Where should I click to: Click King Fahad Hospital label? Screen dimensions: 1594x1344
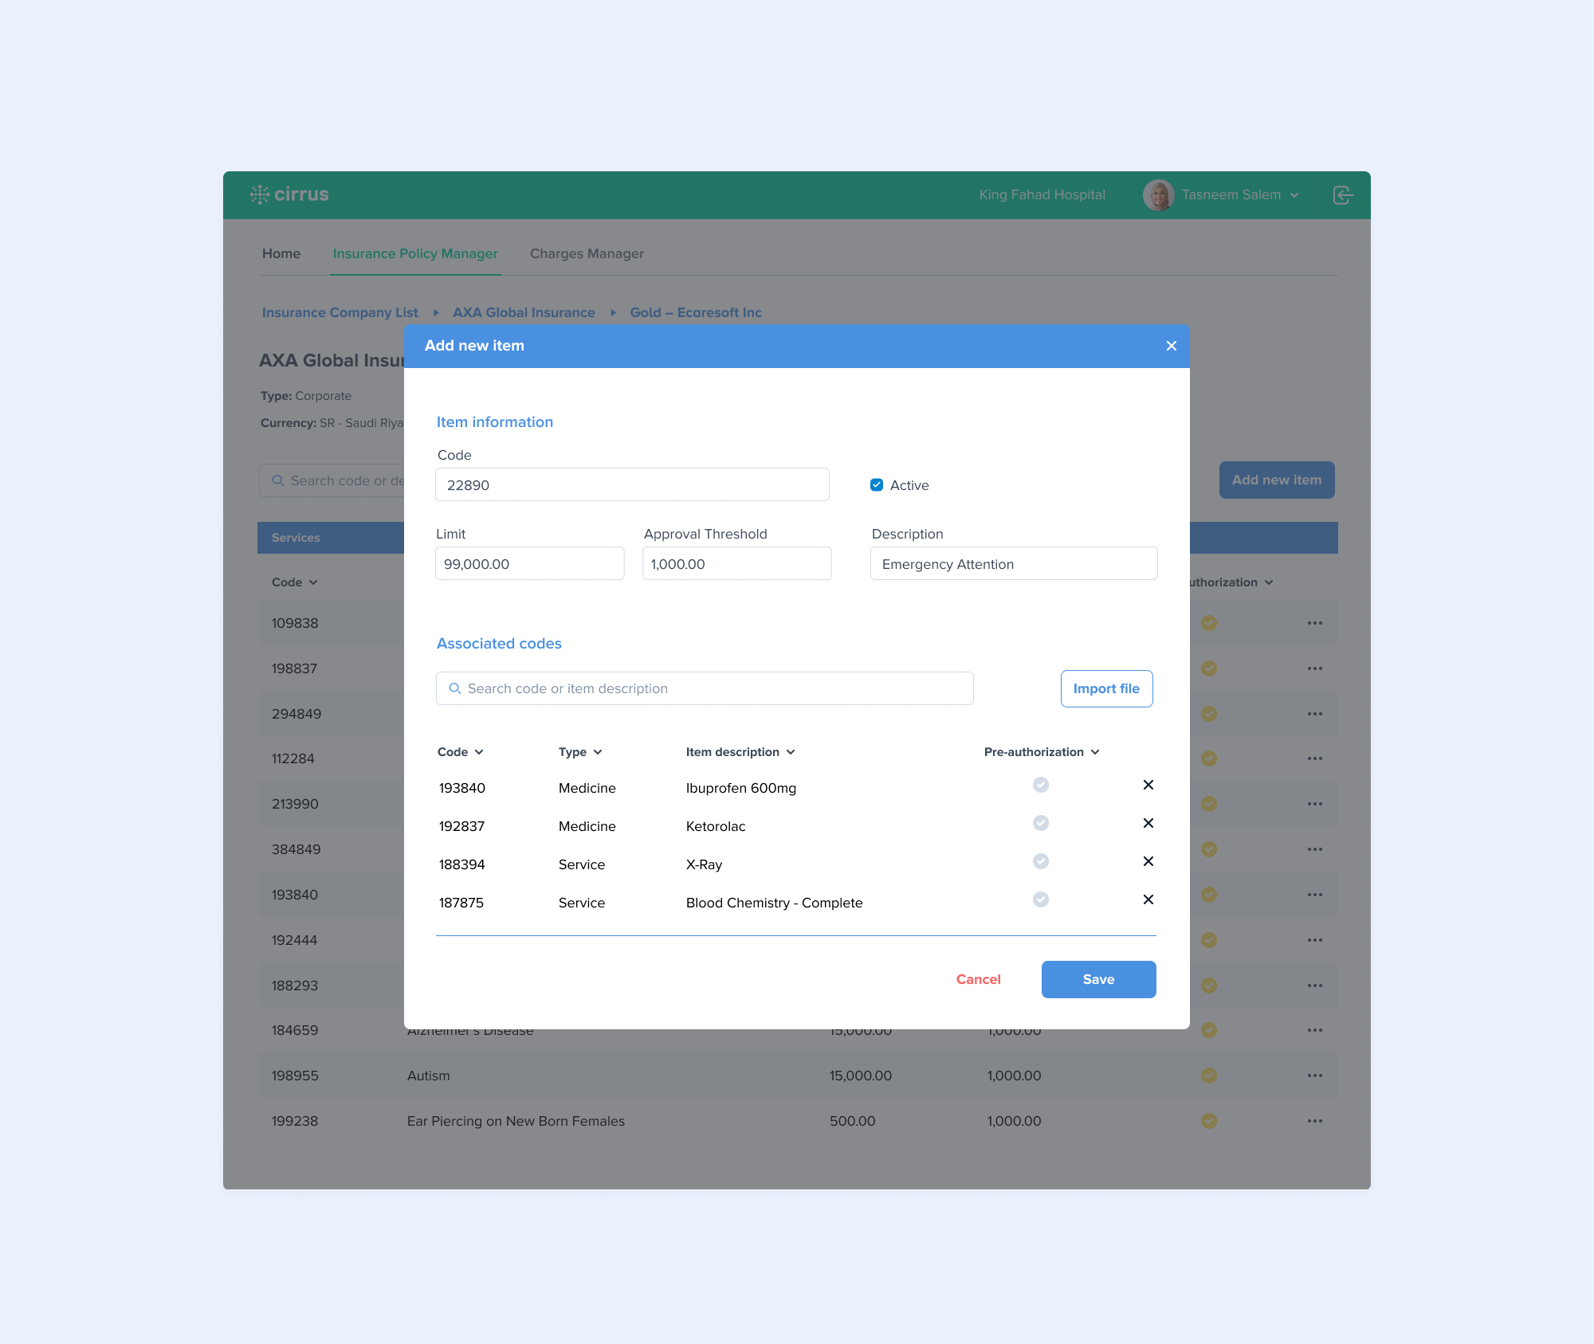[1042, 195]
